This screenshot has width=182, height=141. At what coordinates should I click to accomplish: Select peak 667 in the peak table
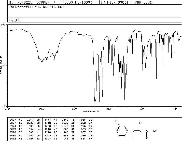[83, 132]
